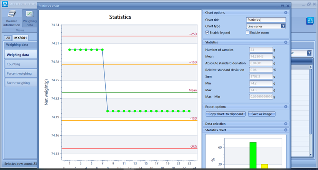Collapse Chart options section

point(285,13)
